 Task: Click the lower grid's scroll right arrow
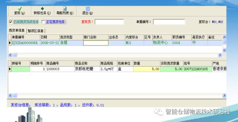(x=224, y=96)
